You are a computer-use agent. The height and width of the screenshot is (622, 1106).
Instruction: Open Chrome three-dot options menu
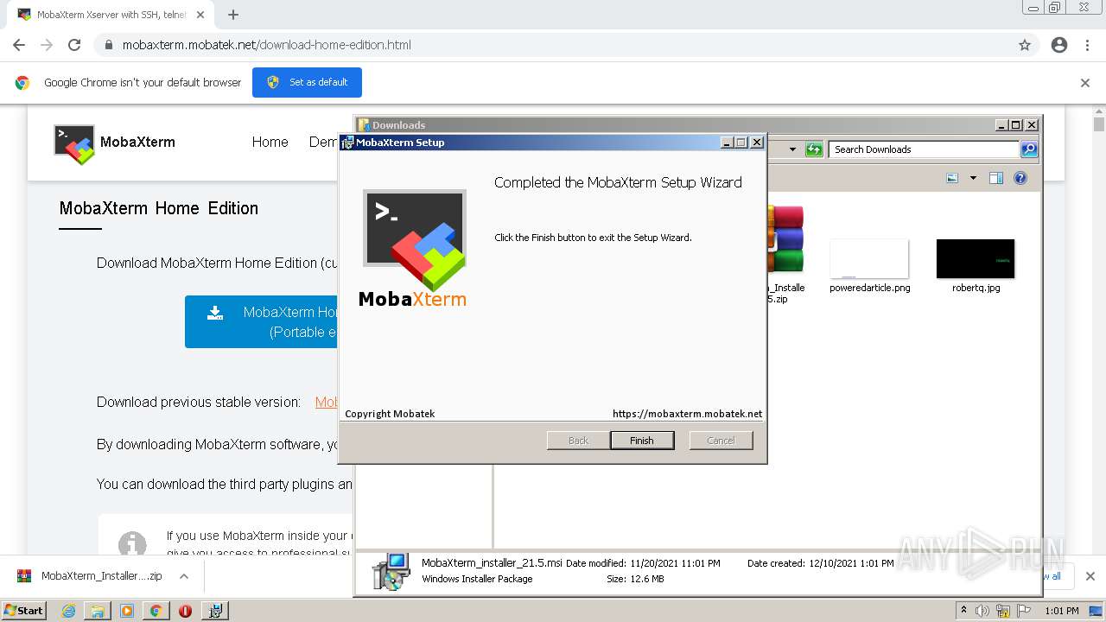[1087, 45]
